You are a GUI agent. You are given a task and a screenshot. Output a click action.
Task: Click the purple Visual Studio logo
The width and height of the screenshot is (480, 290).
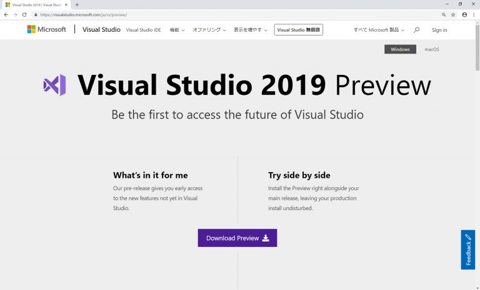click(x=54, y=85)
